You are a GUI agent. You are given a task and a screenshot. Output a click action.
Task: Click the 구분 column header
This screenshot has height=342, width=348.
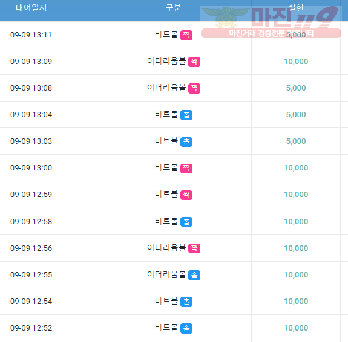173,8
